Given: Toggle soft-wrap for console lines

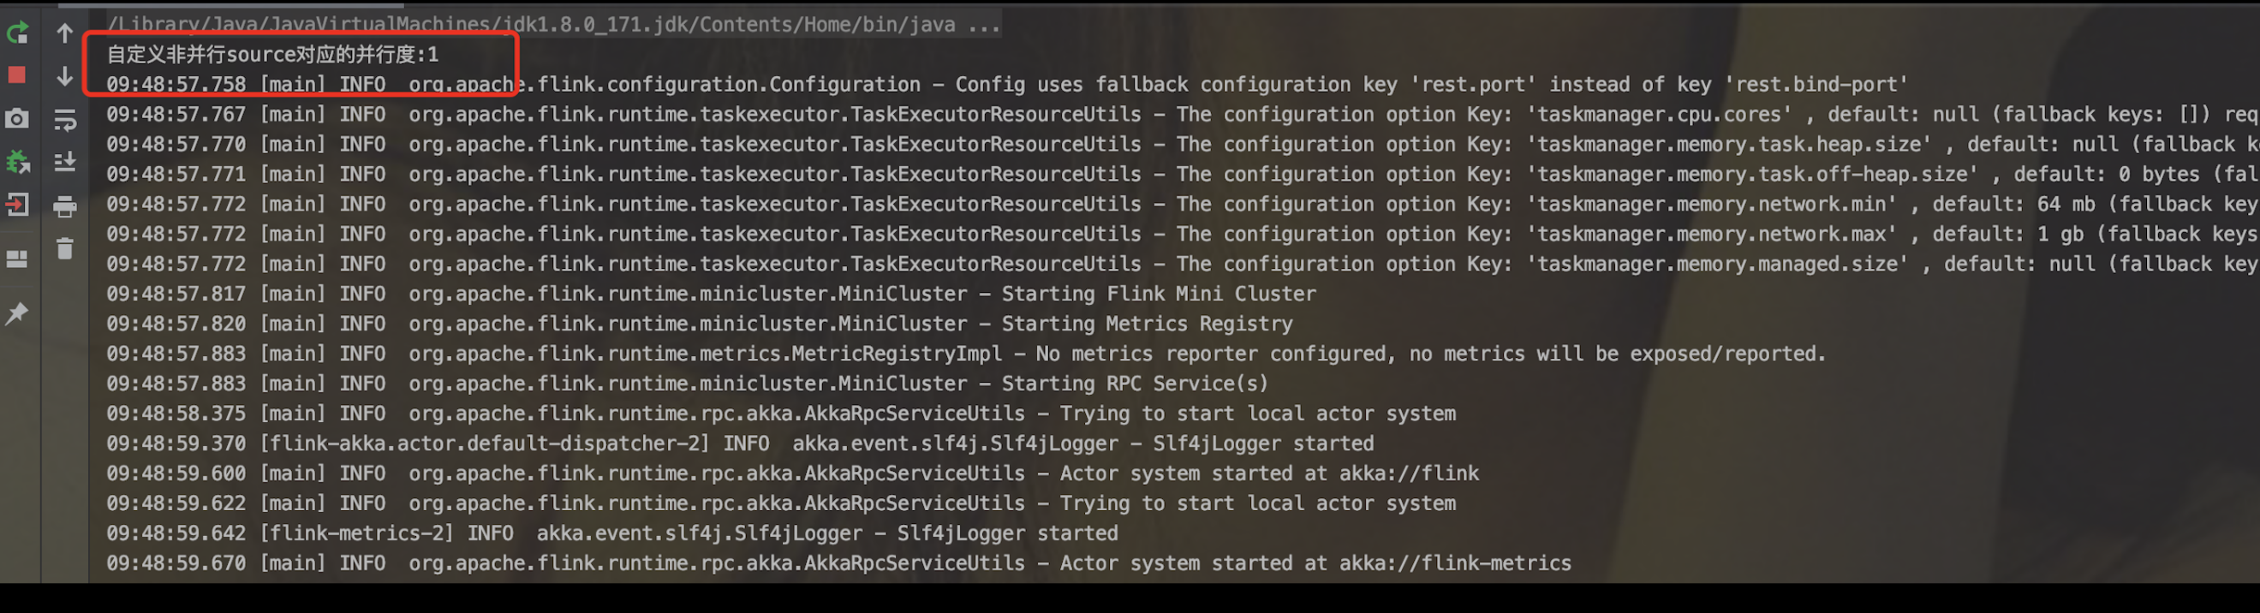Looking at the screenshot, I should click(64, 120).
